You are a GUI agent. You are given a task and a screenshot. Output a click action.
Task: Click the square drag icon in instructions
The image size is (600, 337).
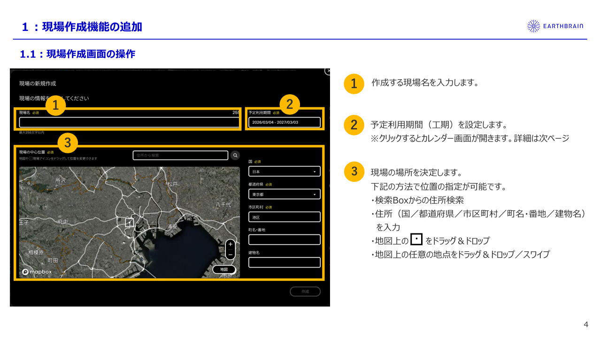(416, 240)
